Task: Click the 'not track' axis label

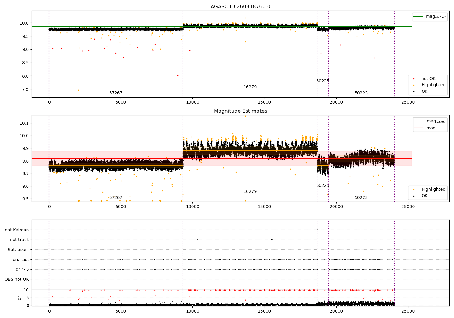Action: tap(19, 240)
